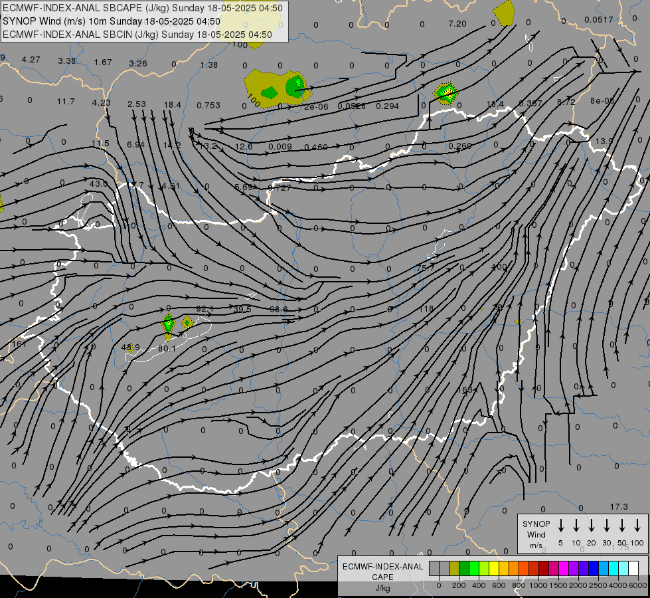Click the 10 m/s wind arrow in legend
The height and width of the screenshot is (598, 650).
576,526
